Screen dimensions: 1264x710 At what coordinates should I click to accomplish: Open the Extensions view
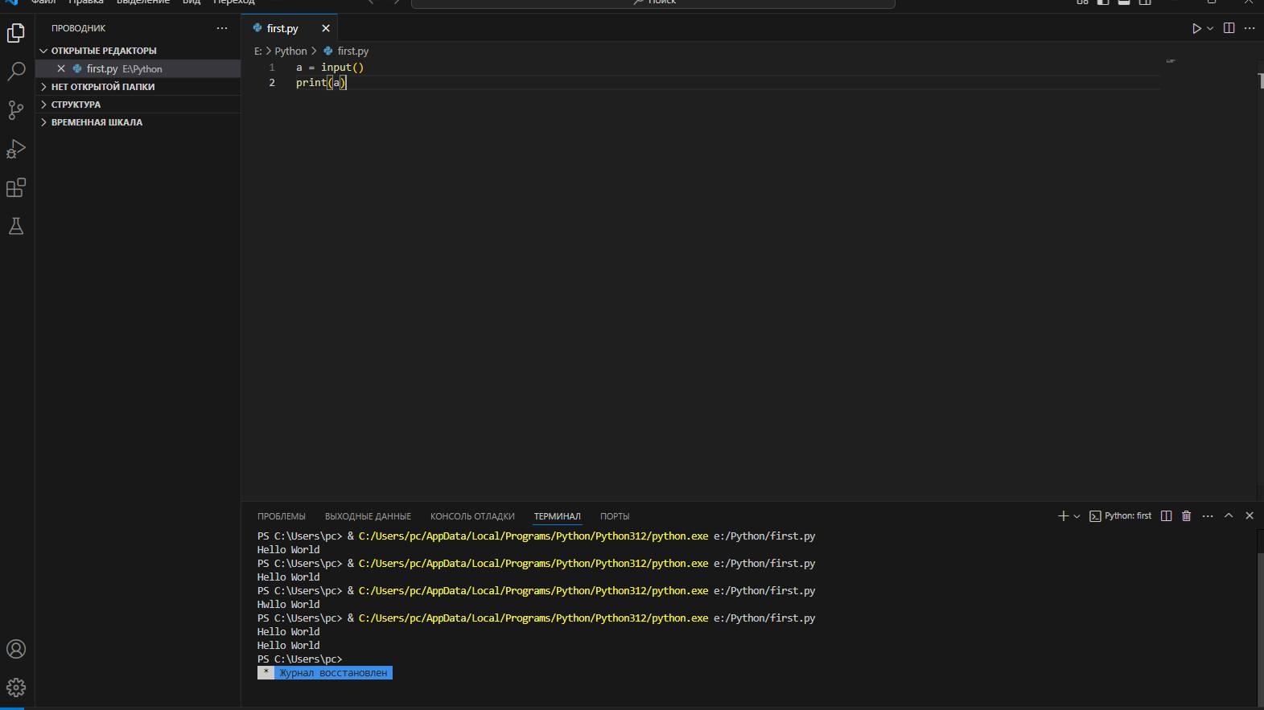coord(16,187)
